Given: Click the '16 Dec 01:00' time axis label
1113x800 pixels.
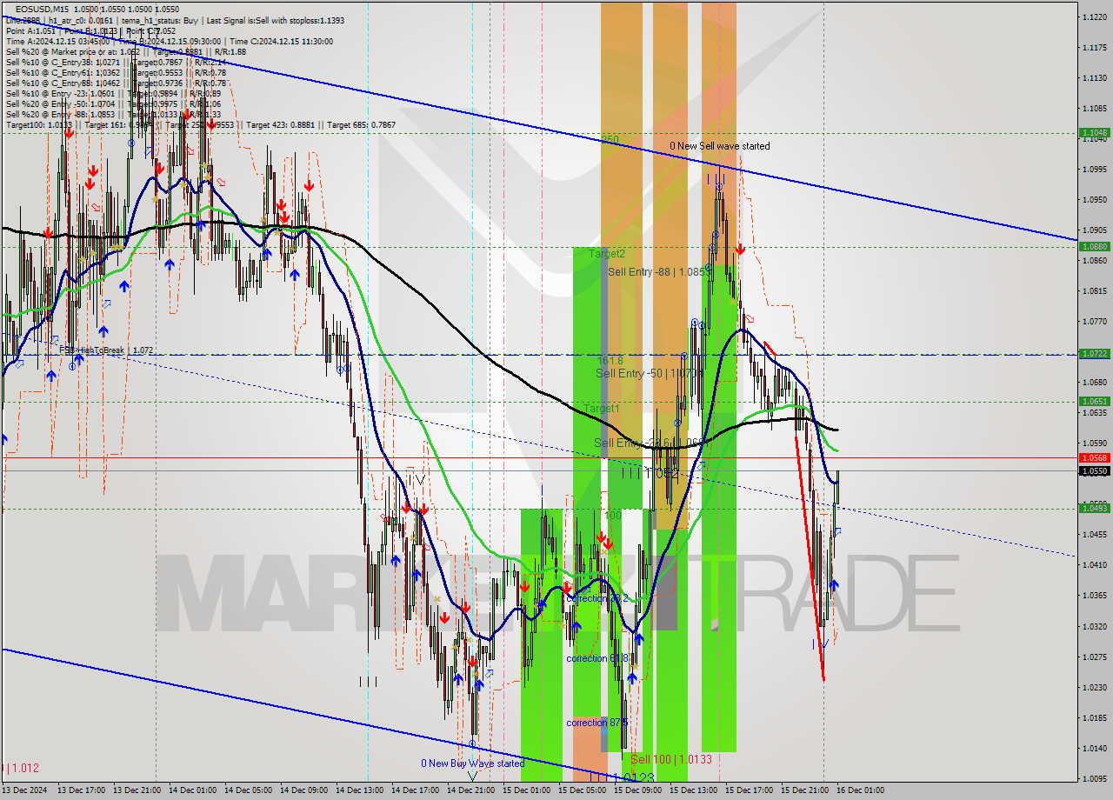Looking at the screenshot, I should 860,790.
